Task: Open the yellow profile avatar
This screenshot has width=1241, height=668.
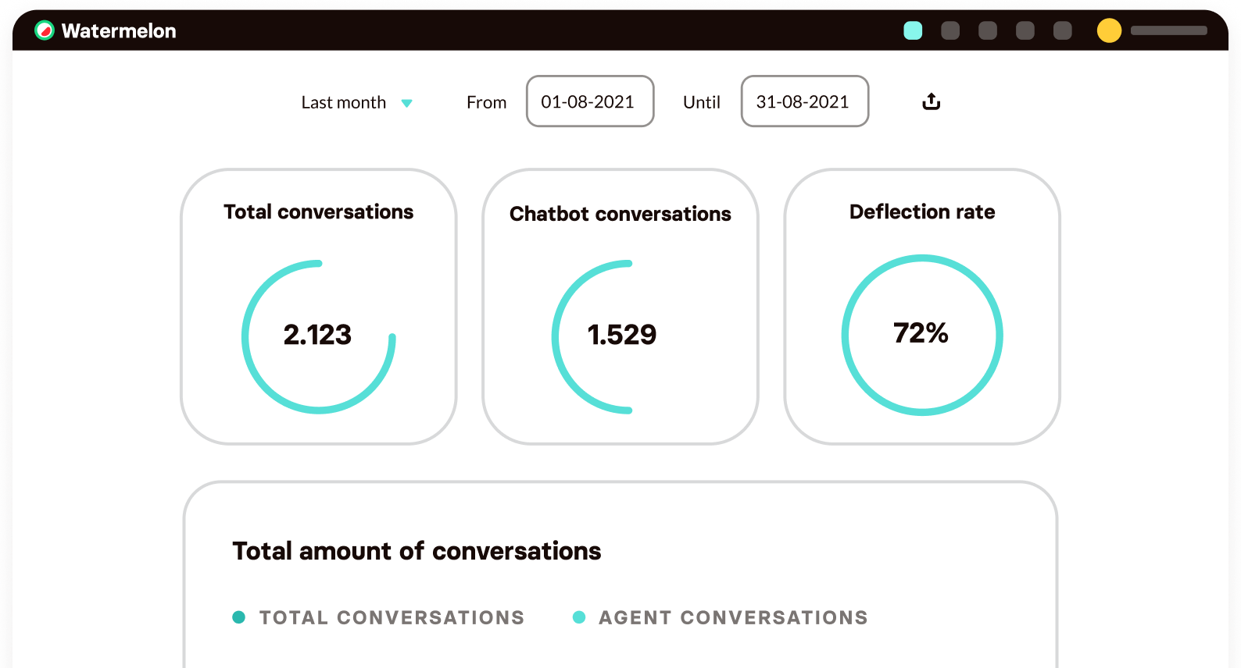Action: [x=1109, y=30]
